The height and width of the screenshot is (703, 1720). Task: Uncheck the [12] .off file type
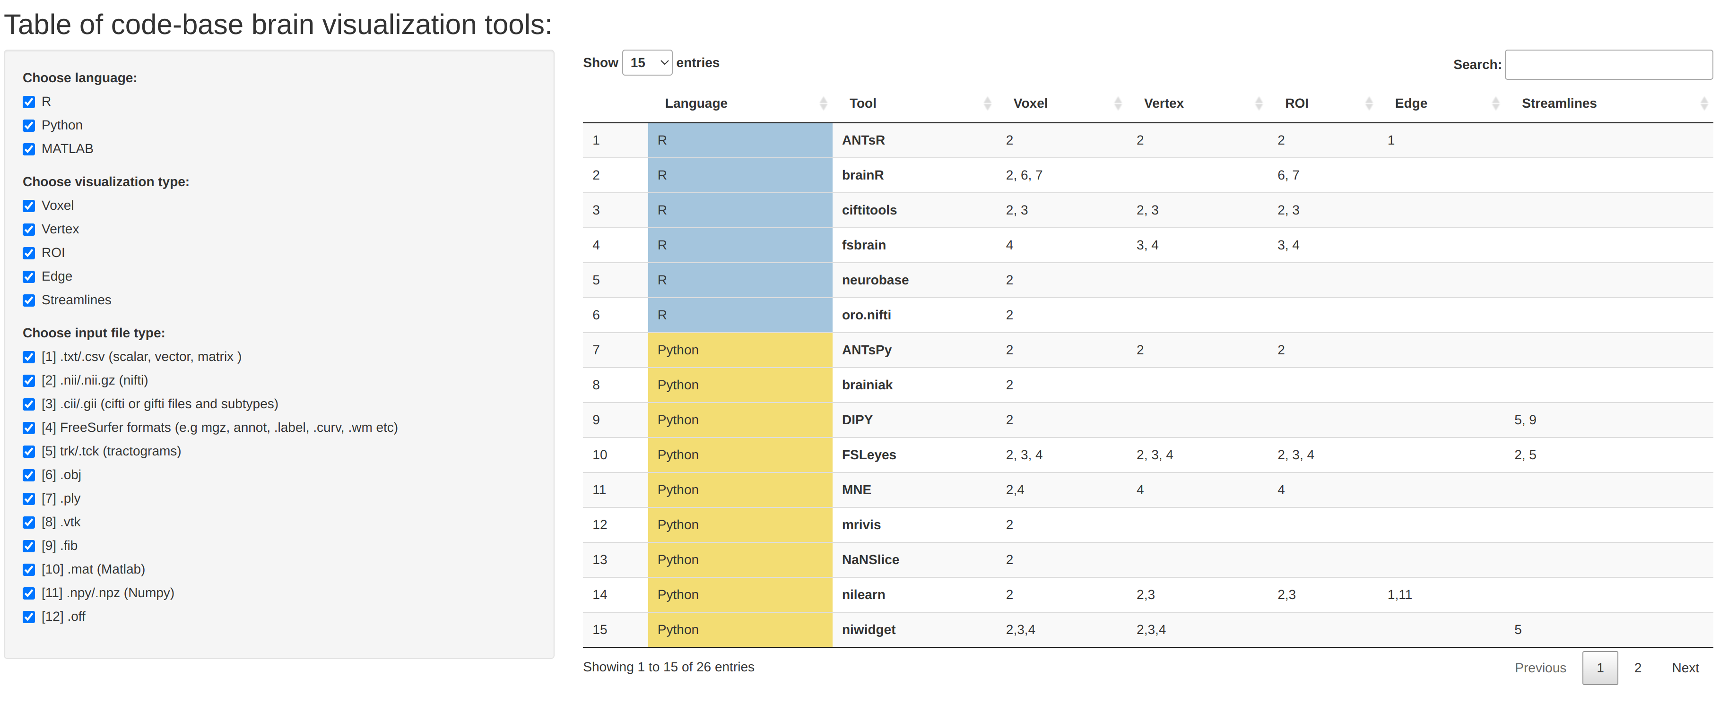(29, 617)
